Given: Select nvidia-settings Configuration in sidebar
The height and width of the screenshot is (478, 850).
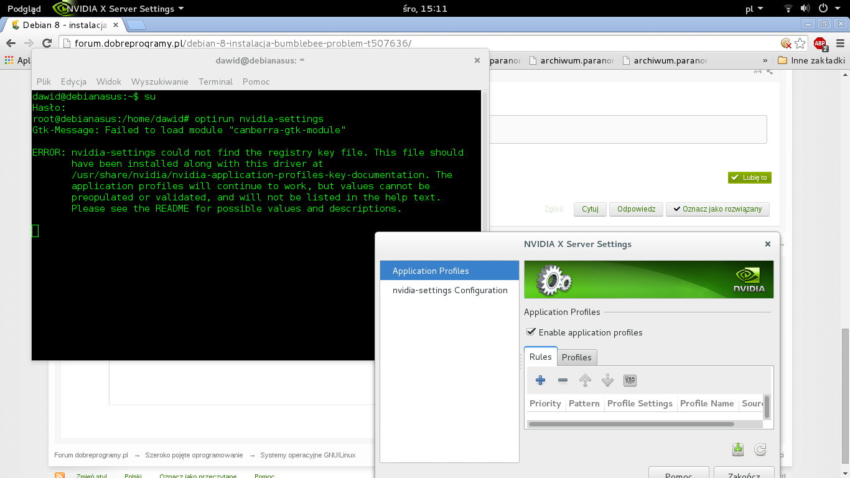Looking at the screenshot, I should (449, 290).
